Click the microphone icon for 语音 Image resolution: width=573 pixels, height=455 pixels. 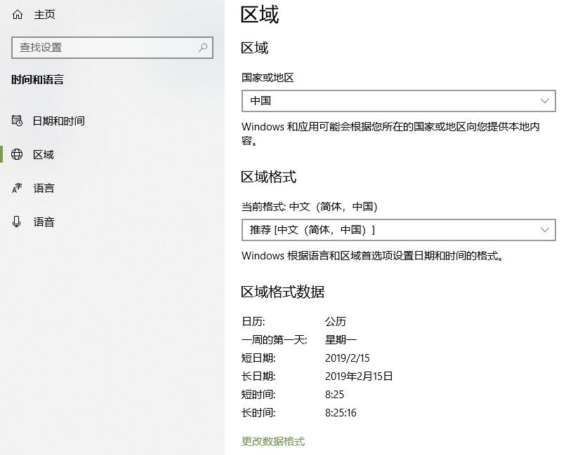click(x=16, y=222)
